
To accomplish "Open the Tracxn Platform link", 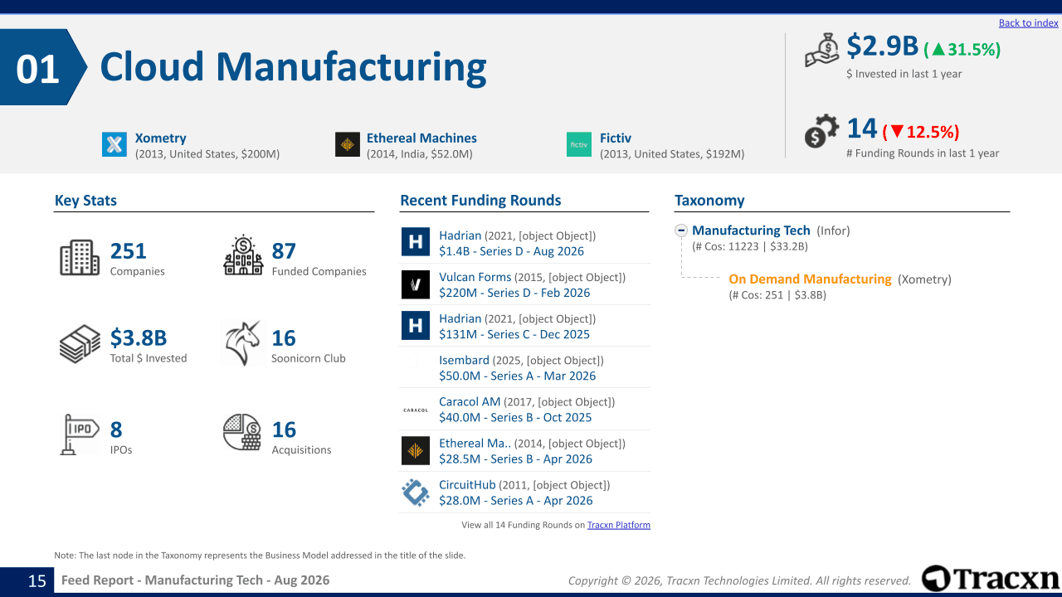I will tap(619, 525).
